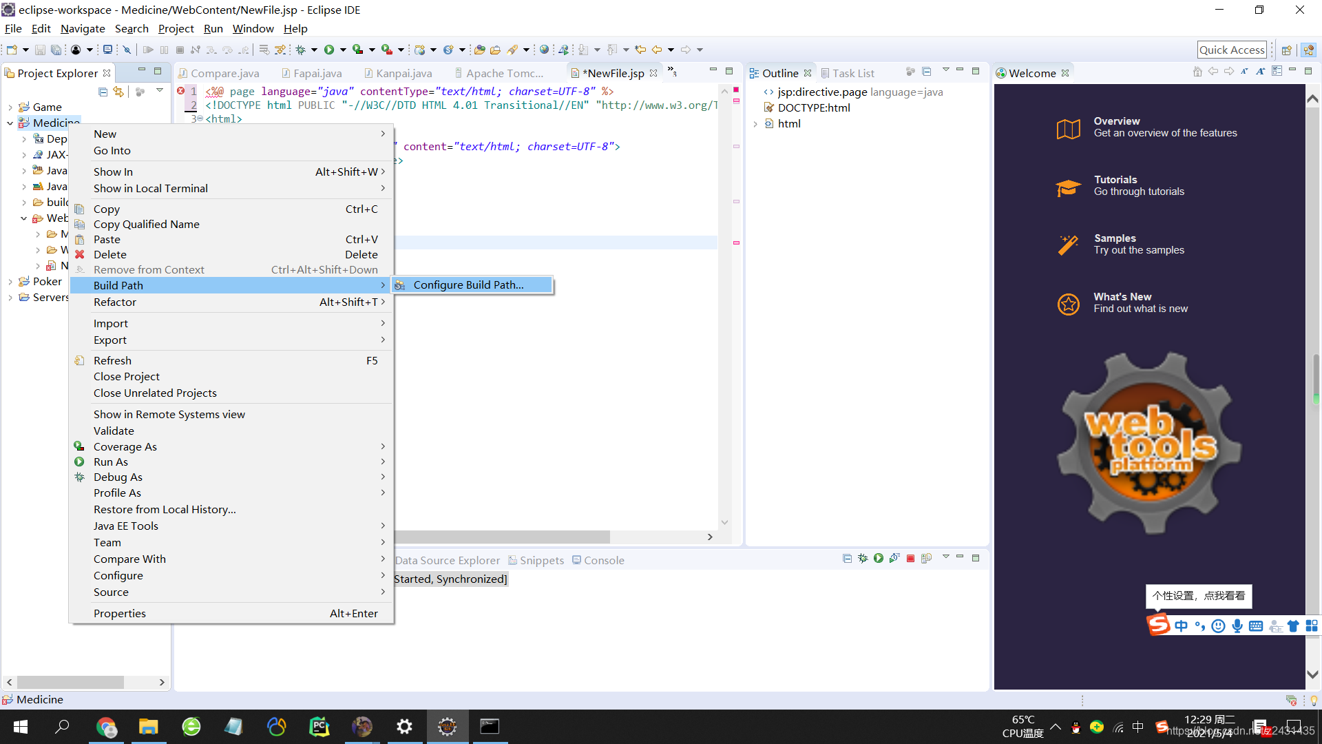
Task: Click Reduce font icon in Welcome view
Action: coord(1244,72)
